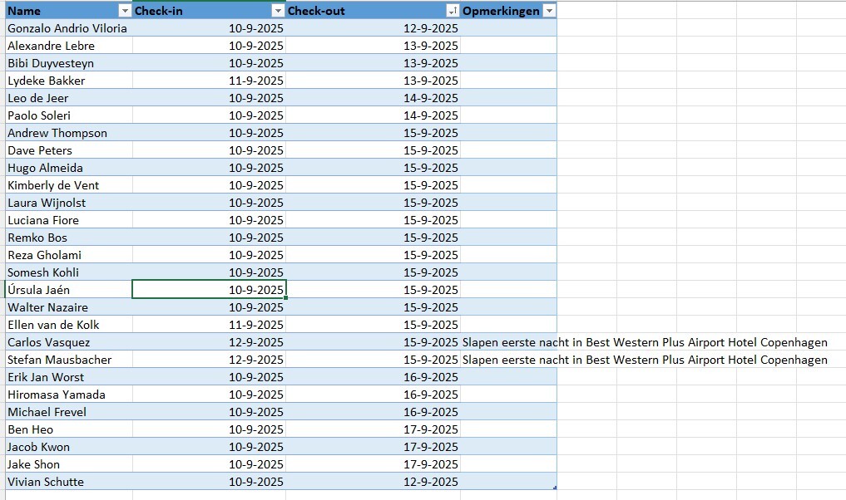Select the cell Ellen van de Kolk
The height and width of the screenshot is (500, 846).
pyautogui.click(x=68, y=325)
